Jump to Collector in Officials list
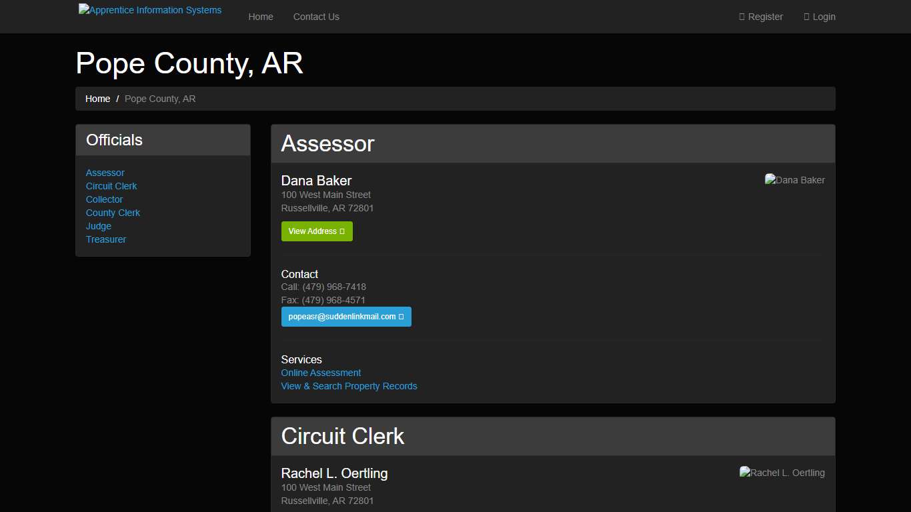The image size is (911, 512). tap(105, 199)
